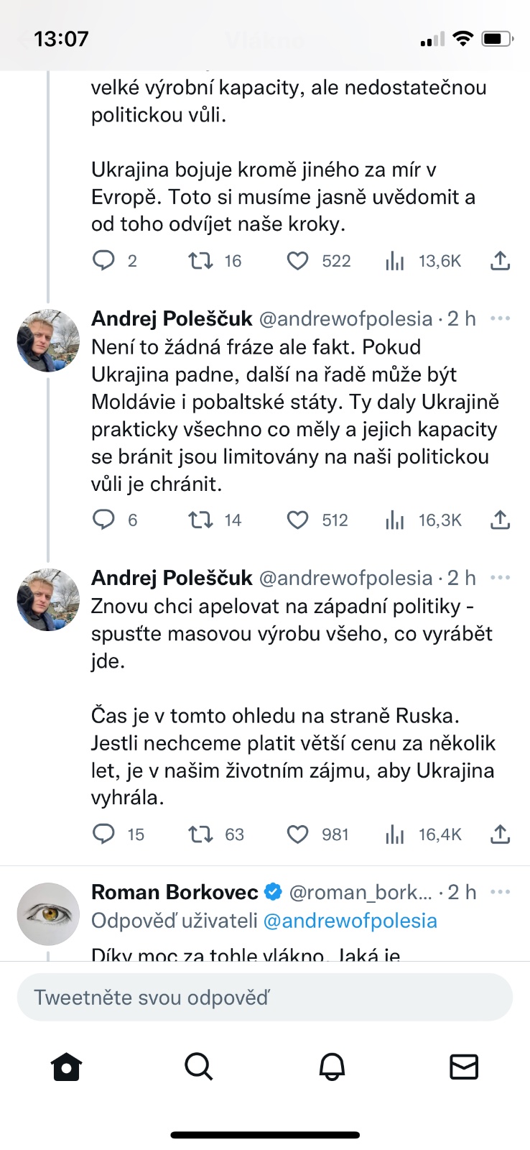Like the tweet with 981 likes
Image resolution: width=530 pixels, height=1150 pixels.
pos(297,834)
